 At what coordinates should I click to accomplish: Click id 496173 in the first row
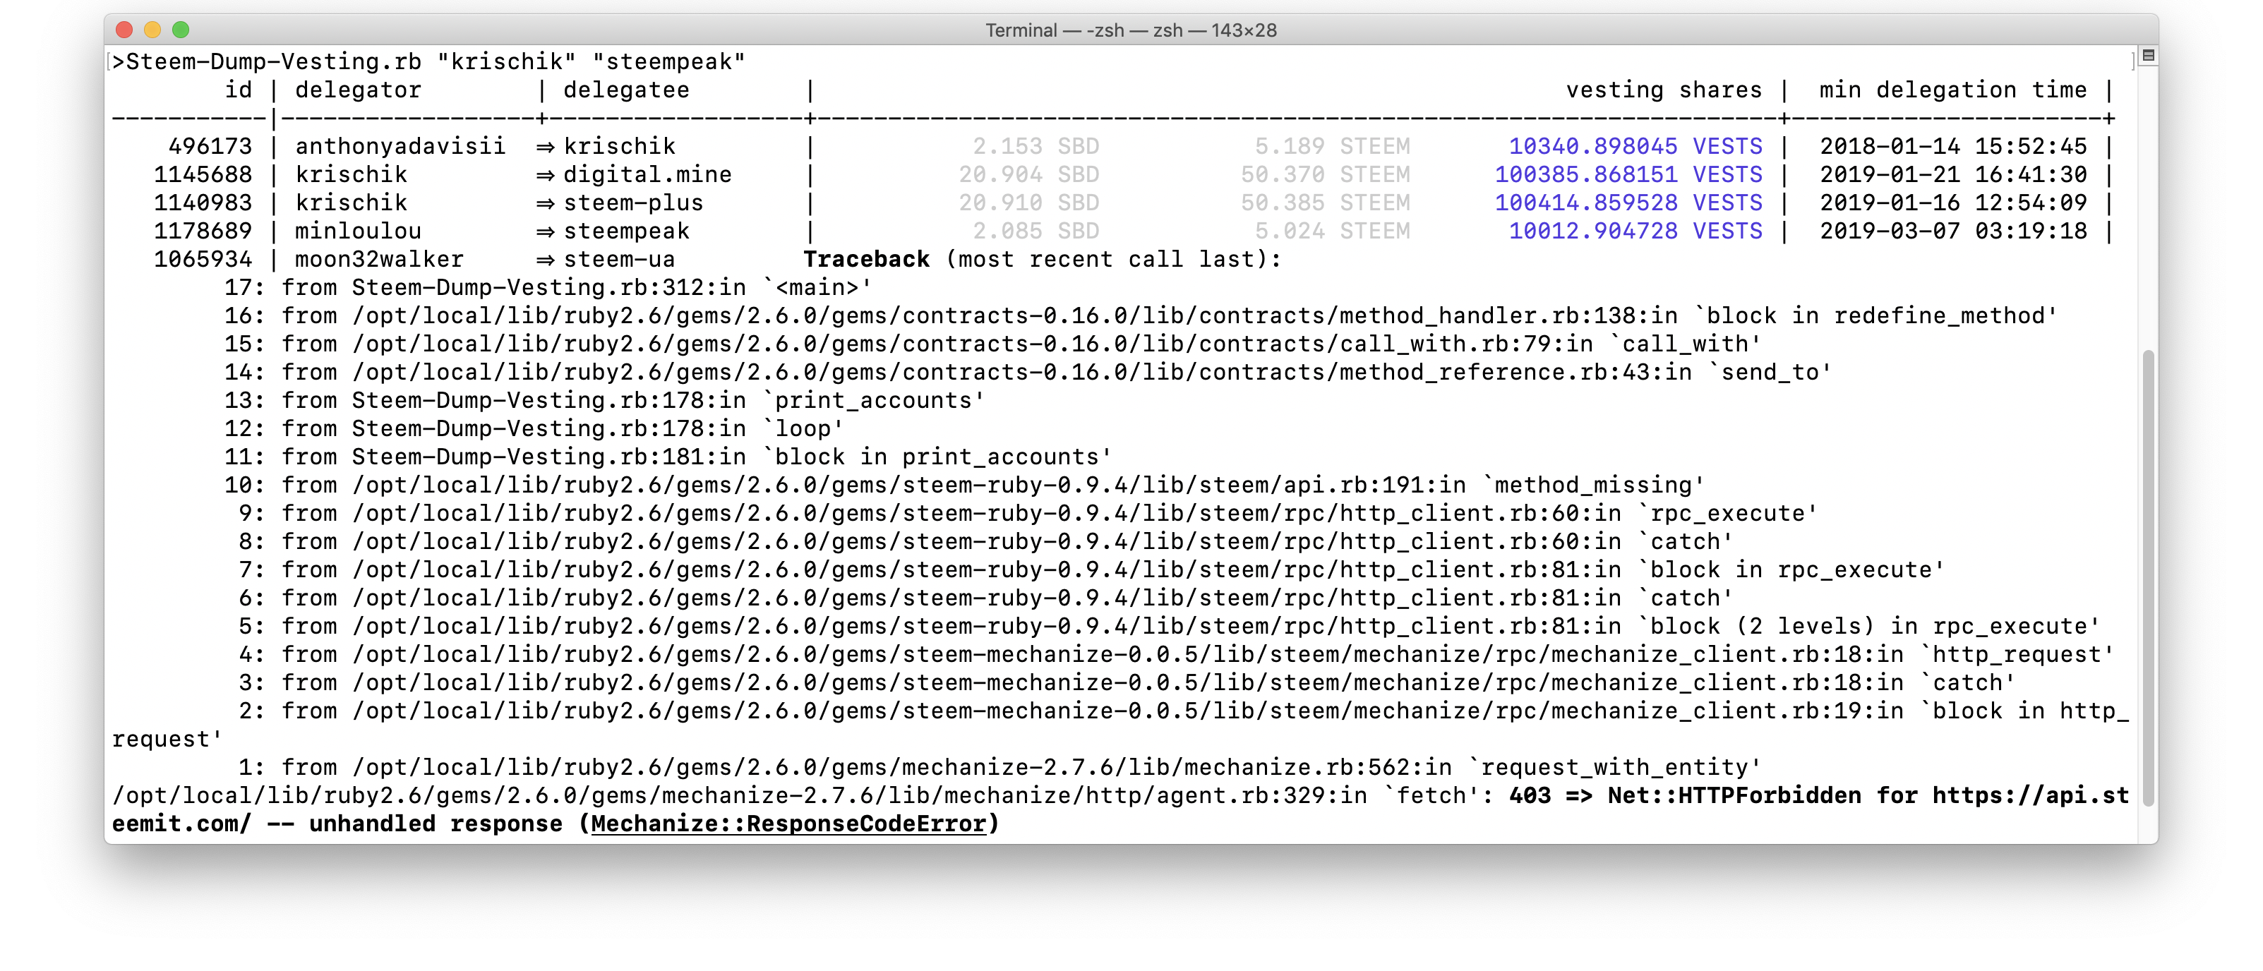(x=210, y=146)
